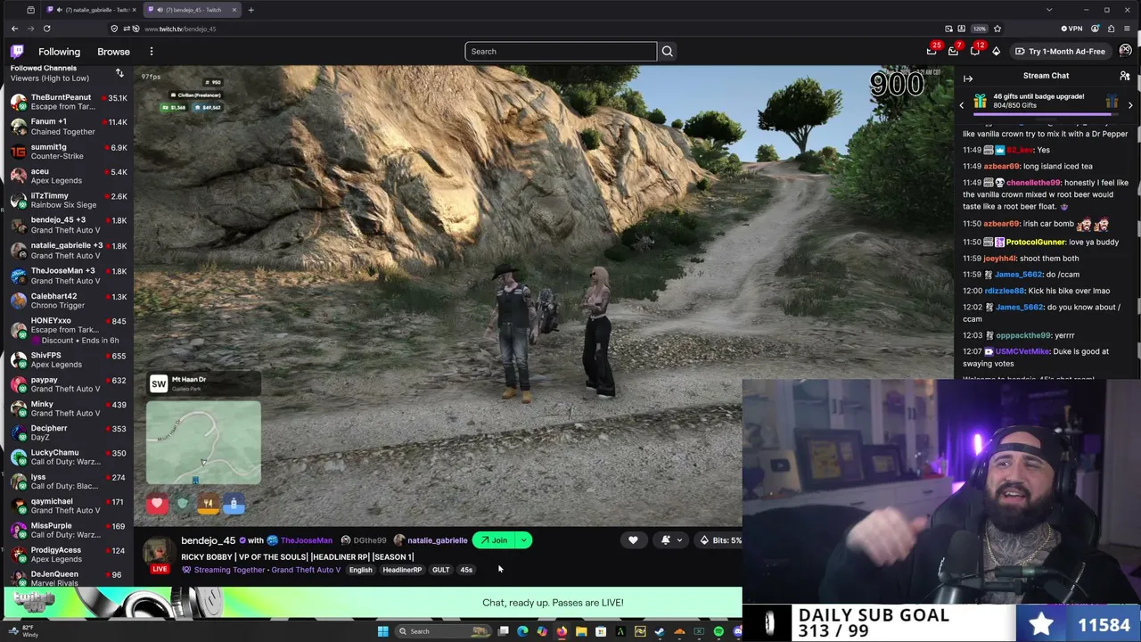Click MissPurple's avatar in sidebar
Viewport: 1141px width, 642px height.
[x=18, y=531]
